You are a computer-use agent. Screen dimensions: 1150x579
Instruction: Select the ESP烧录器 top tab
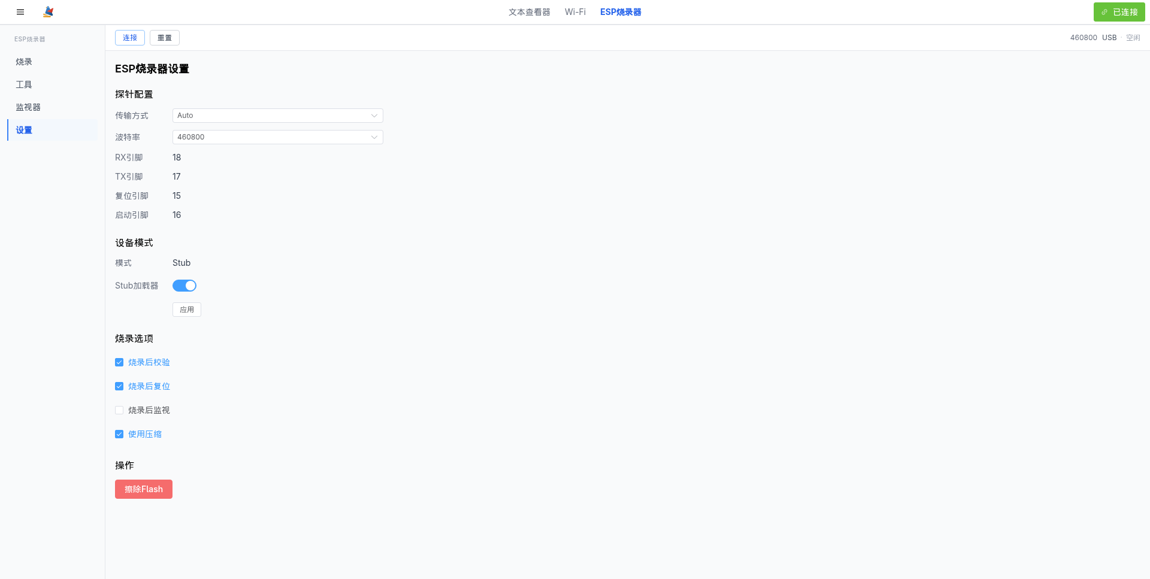[x=621, y=12]
